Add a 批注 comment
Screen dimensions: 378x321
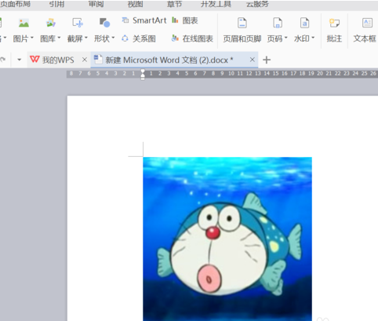[x=334, y=30]
